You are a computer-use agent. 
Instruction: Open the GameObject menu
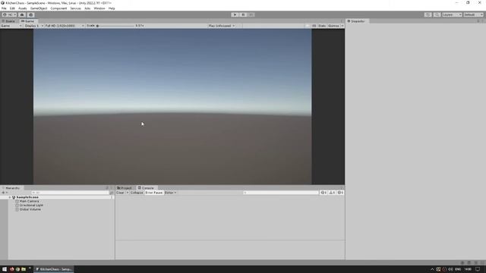click(x=39, y=8)
